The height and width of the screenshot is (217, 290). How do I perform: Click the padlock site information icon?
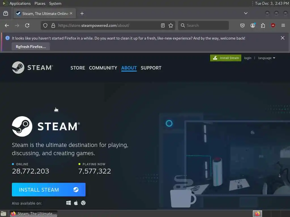coord(53,25)
